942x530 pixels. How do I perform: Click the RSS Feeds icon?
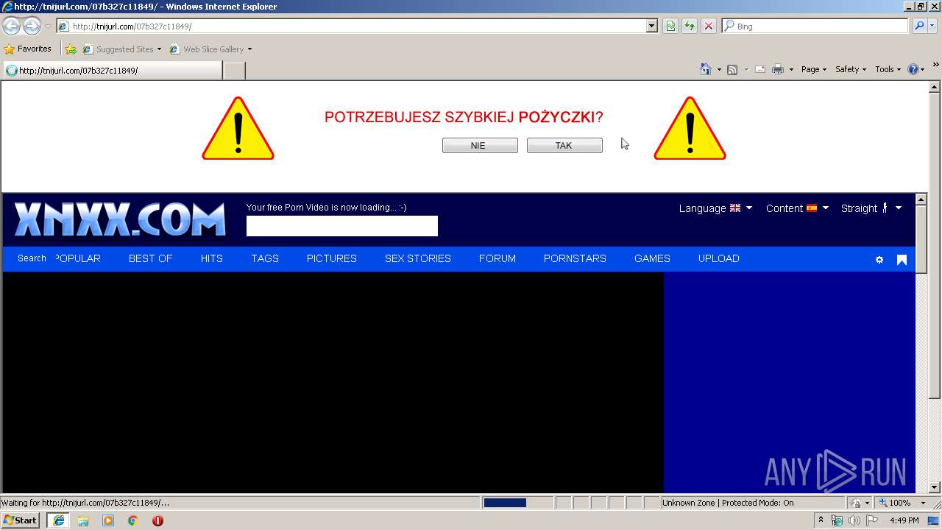[732, 69]
